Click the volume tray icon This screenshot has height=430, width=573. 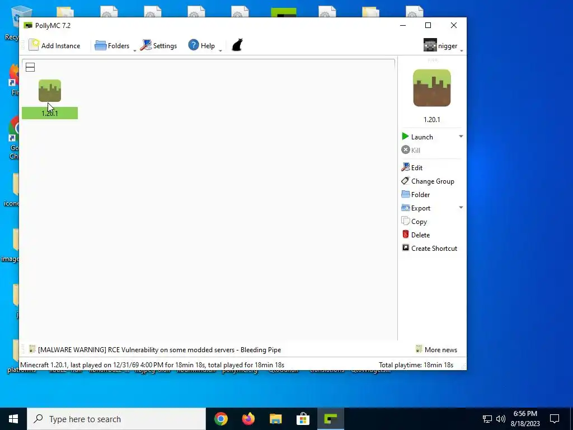pos(501,419)
